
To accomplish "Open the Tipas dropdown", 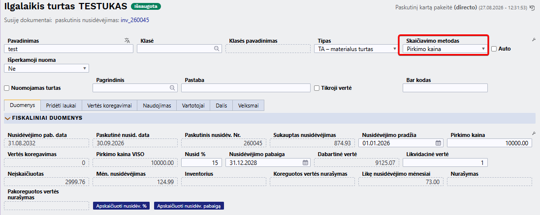I will tap(356, 49).
